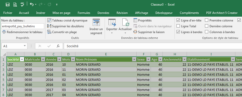Open the Année column filter dropdown

(59, 60)
